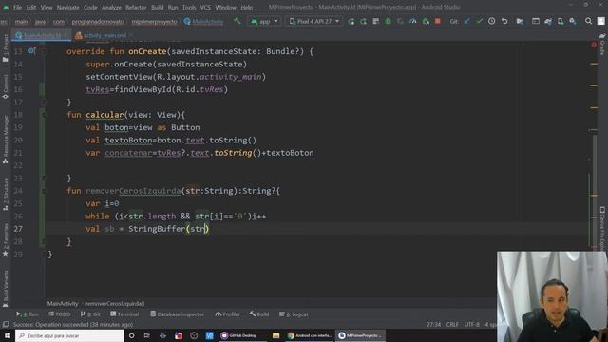The height and width of the screenshot is (342, 608).
Task: Collapse the calcular function fold at line 18
Action: pos(44,115)
